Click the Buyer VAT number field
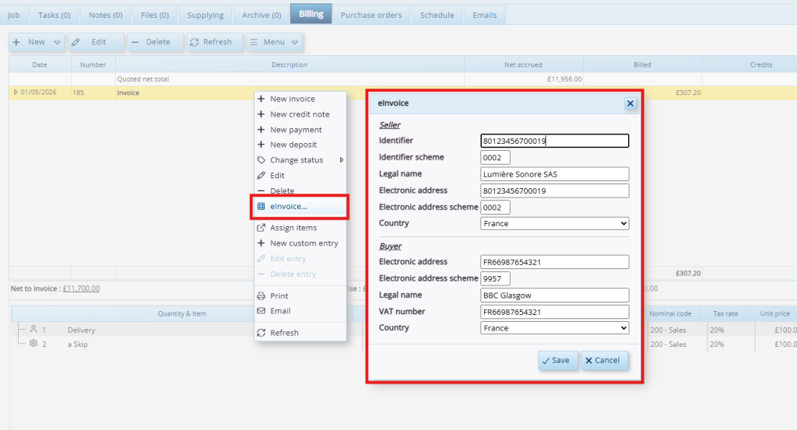 tap(554, 312)
